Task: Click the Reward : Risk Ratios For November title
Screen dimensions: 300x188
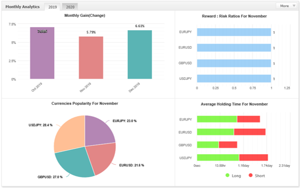Action: pyautogui.click(x=234, y=16)
